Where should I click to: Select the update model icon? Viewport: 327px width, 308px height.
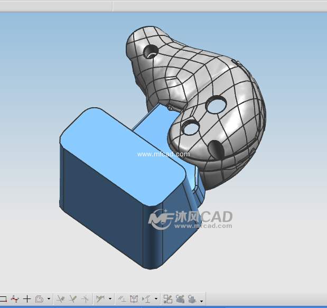[x=192, y=299]
